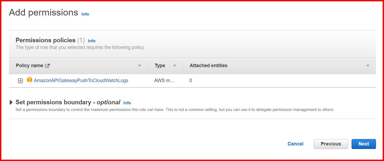Open the rightmost table filter dropdown
Screen dimensions: 384x161
click(x=368, y=66)
